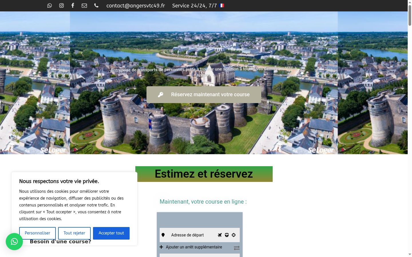Open the Facebook icon in top bar
The height and width of the screenshot is (257, 412).
[73, 5]
